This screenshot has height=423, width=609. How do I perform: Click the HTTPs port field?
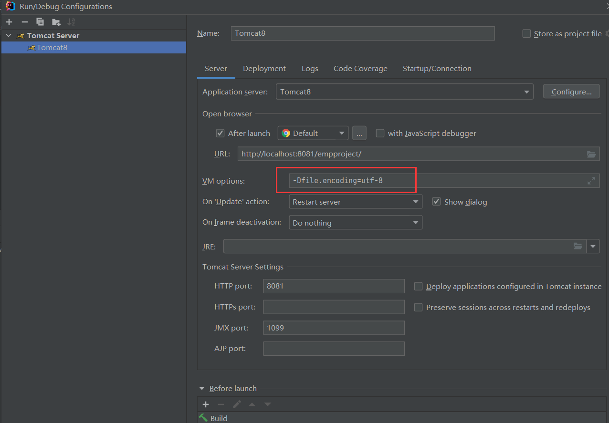pos(334,307)
